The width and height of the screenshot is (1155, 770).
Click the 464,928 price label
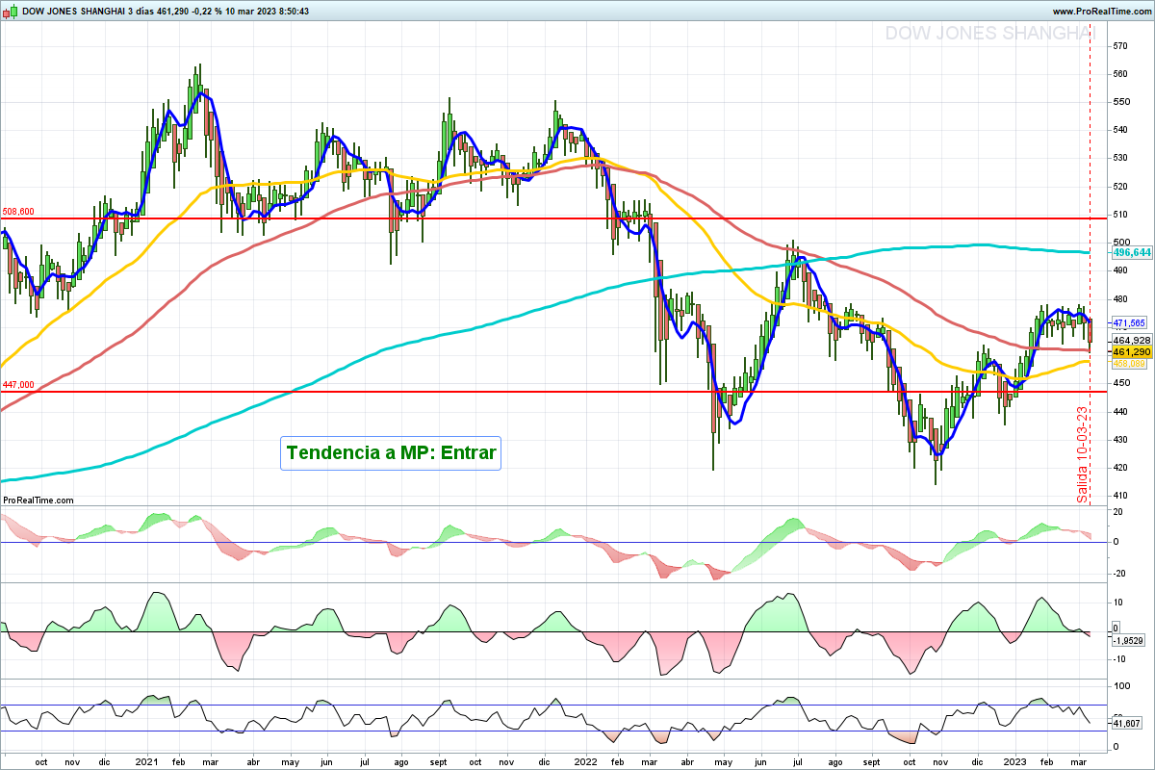pos(1132,341)
